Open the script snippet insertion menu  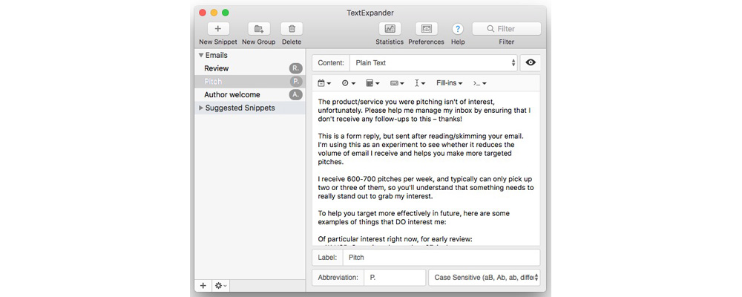click(479, 83)
